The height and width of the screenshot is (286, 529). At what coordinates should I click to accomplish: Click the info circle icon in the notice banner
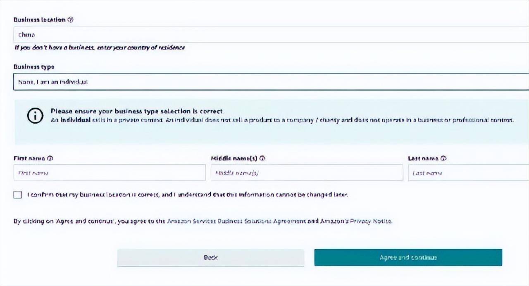tap(35, 116)
